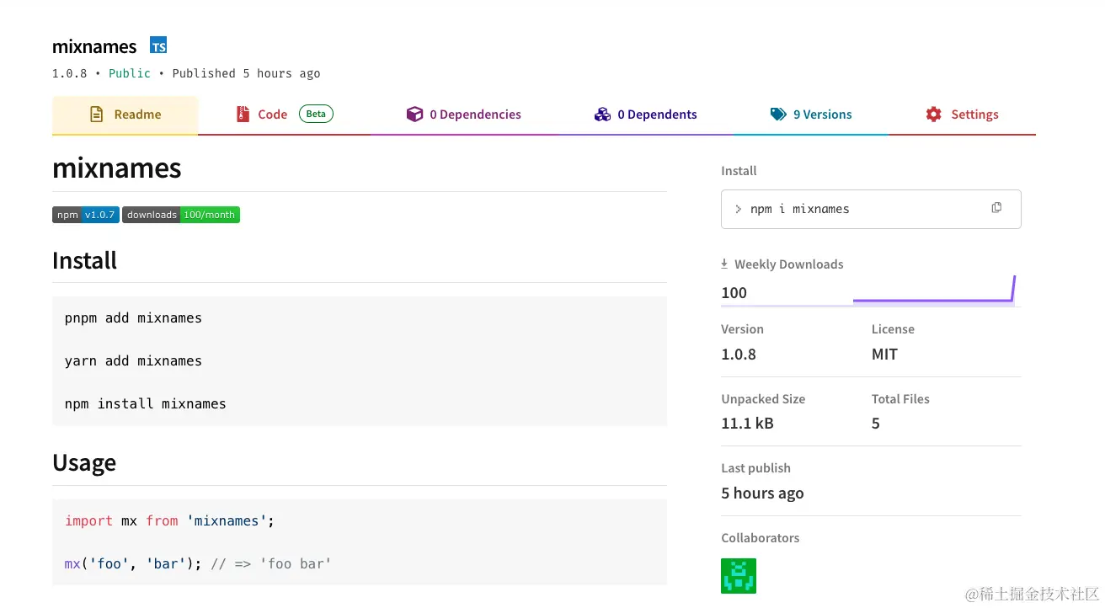The width and height of the screenshot is (1105, 608).
Task: Click 'Published 5 hours ago' in the header
Action: [246, 73]
